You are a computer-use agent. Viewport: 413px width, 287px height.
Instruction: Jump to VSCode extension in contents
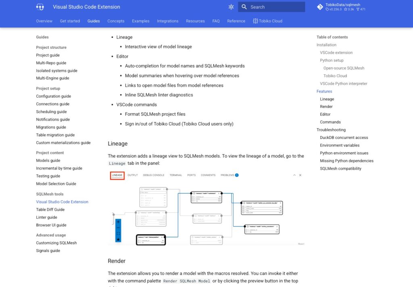pyautogui.click(x=336, y=53)
